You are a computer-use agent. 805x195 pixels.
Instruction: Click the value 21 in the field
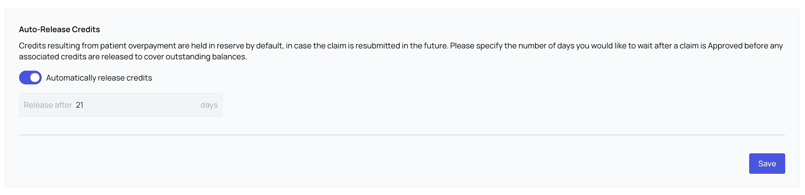tap(80, 105)
